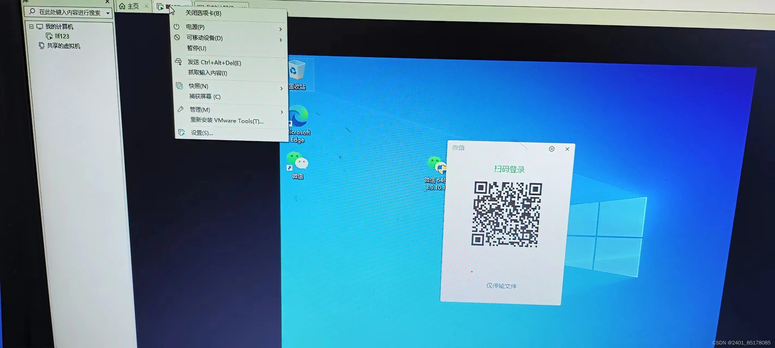Click the gear settings icon in WeChat login

[552, 149]
